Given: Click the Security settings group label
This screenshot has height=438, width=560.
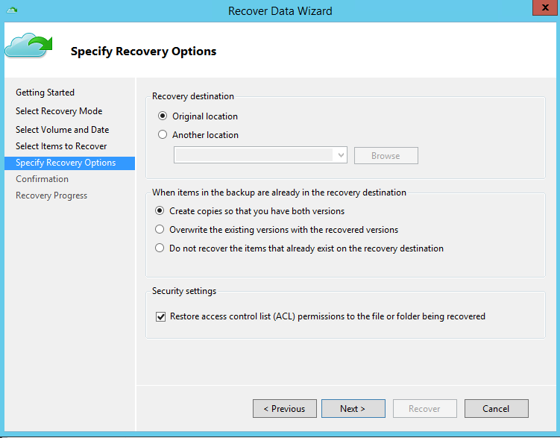Looking at the screenshot, I should click(184, 291).
